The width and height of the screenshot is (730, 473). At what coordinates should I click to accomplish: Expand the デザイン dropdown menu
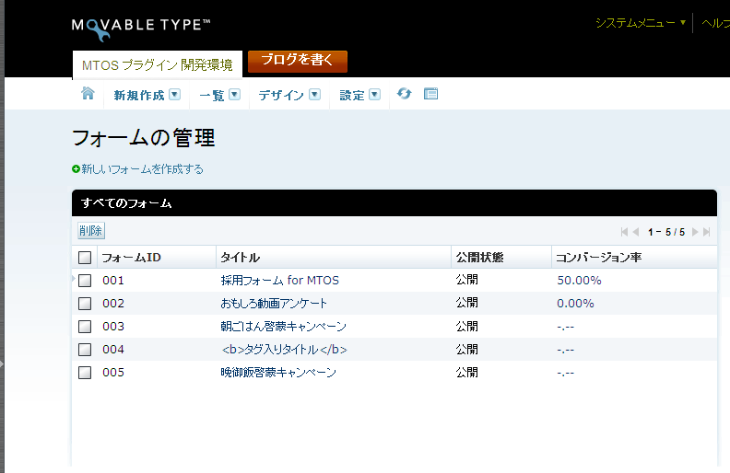coord(314,95)
